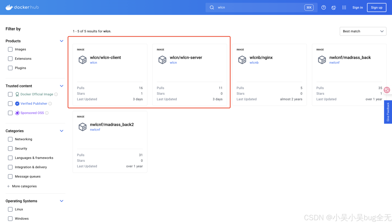Click the Sign up button
The height and width of the screenshot is (224, 392).
pos(376,8)
